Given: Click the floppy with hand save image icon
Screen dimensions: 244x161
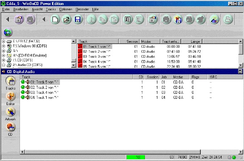Looking at the screenshot, I should coord(178,20).
